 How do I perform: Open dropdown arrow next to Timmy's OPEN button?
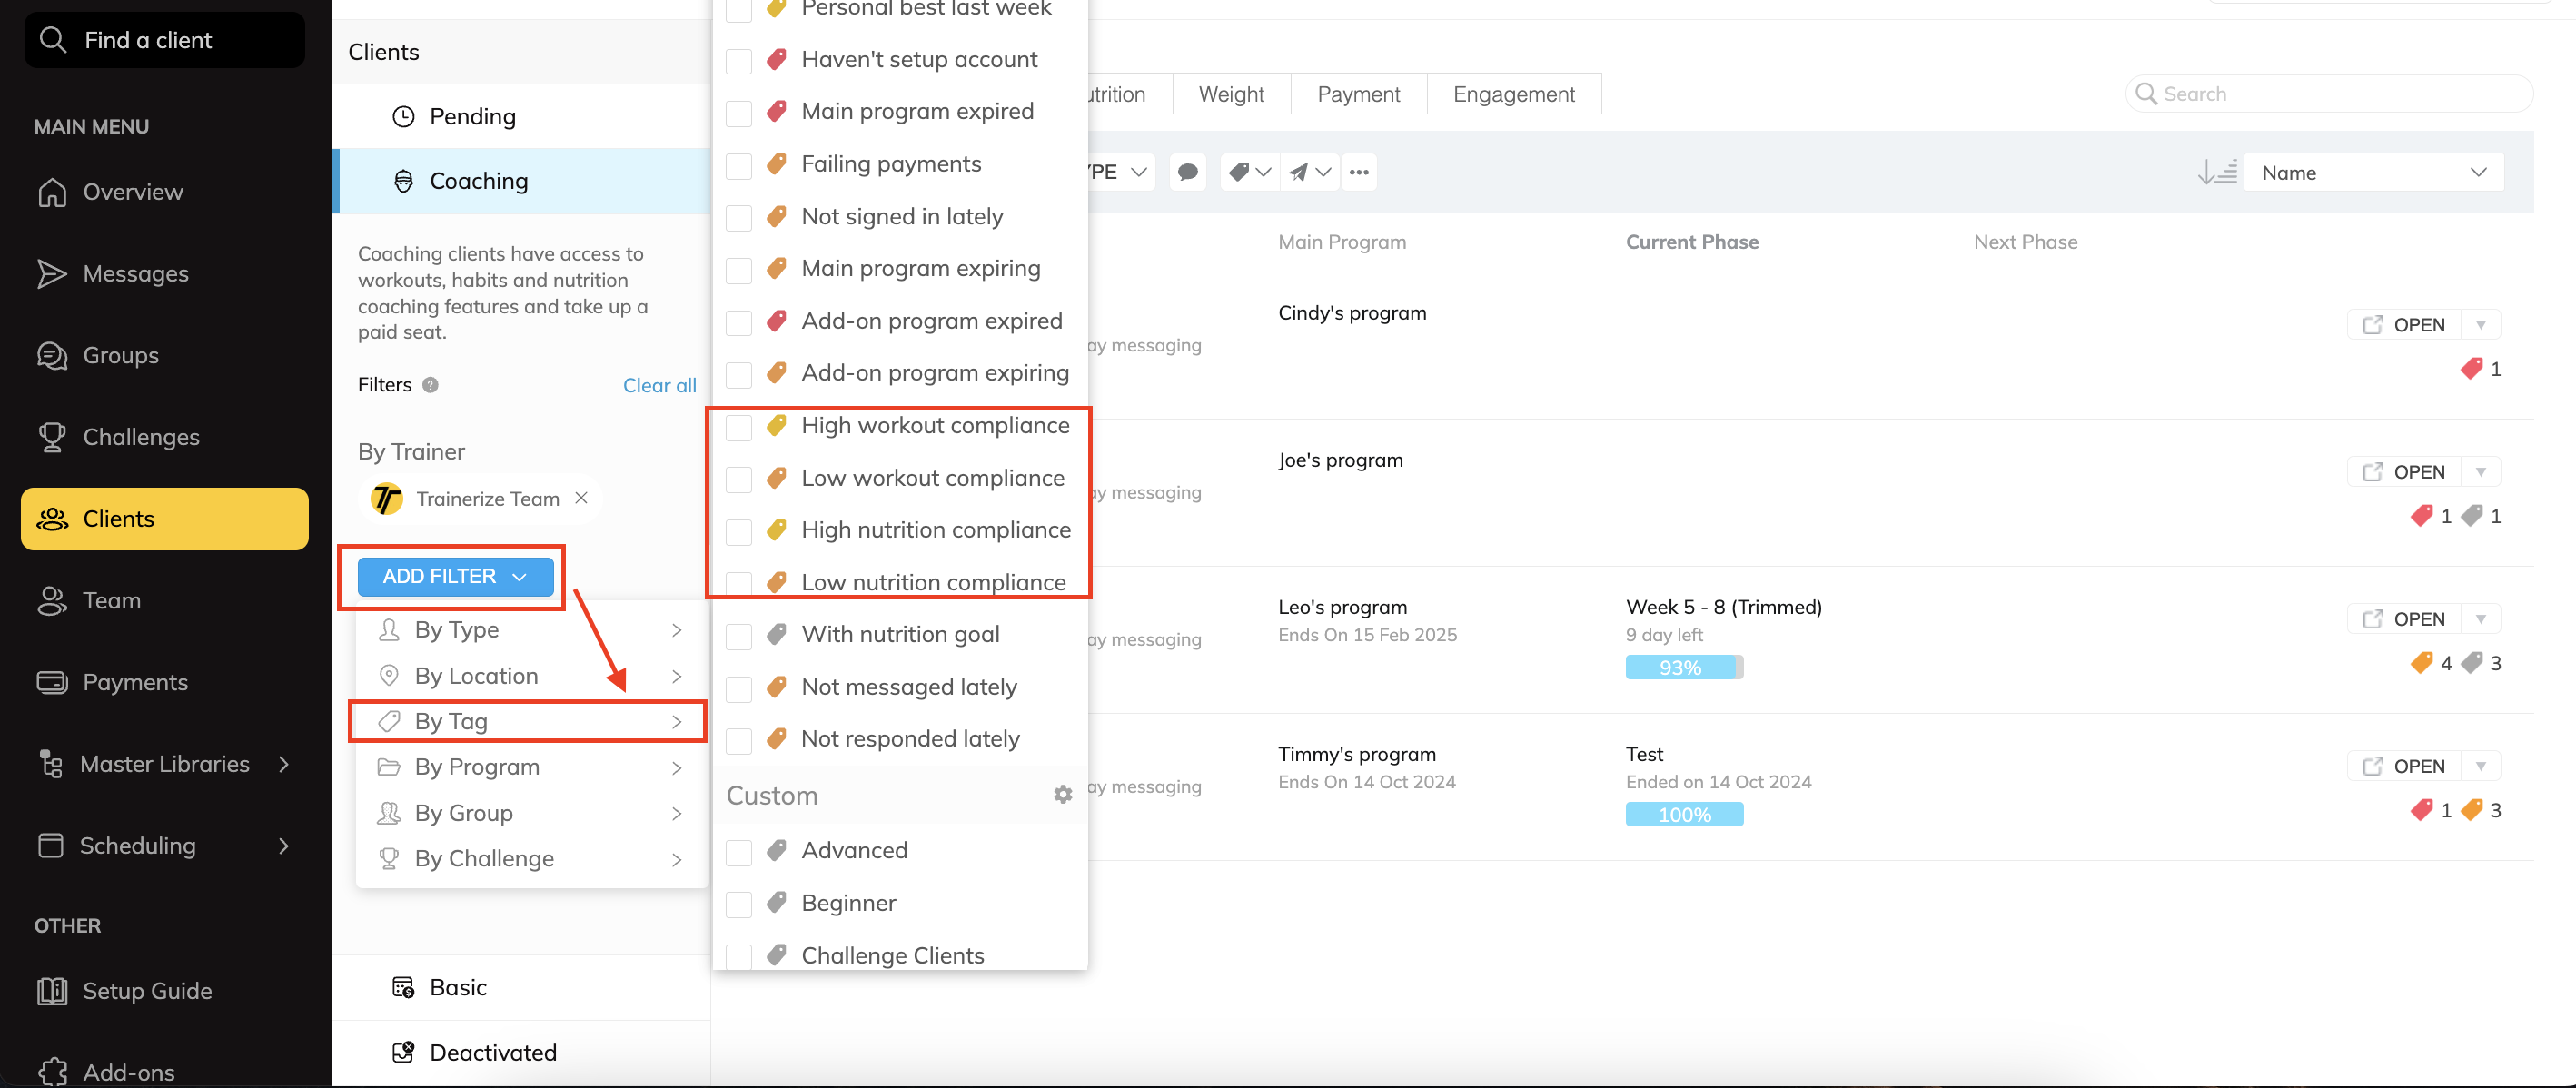point(2481,765)
